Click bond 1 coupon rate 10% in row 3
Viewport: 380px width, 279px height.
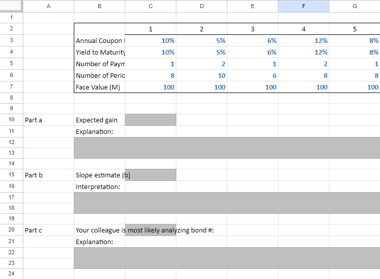(x=151, y=40)
